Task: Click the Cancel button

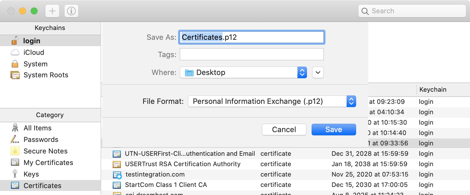Action: [284, 130]
